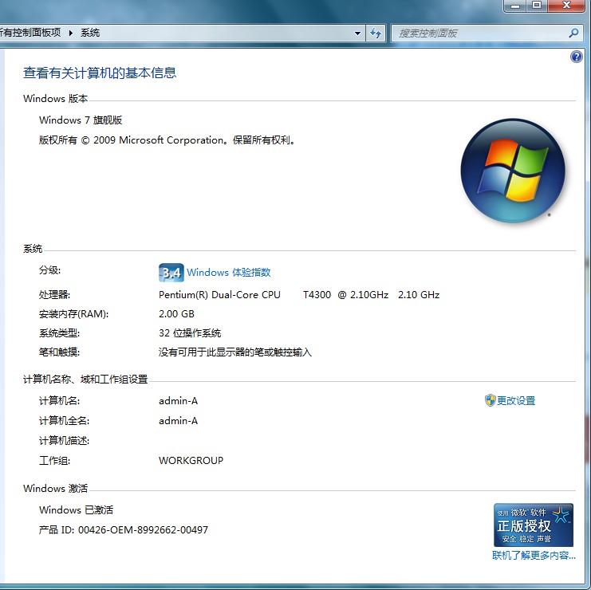Click the 没有可用于此显示器的笔或触控输入 text
The width and height of the screenshot is (591, 590).
pyautogui.click(x=234, y=352)
